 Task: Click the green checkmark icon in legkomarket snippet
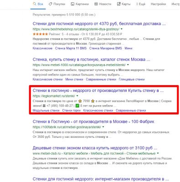click(x=77, y=106)
